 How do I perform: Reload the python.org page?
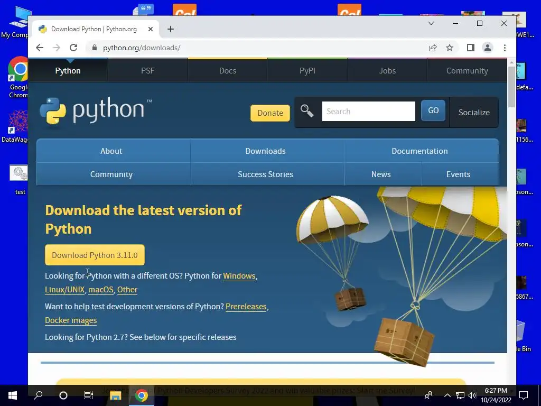73,48
